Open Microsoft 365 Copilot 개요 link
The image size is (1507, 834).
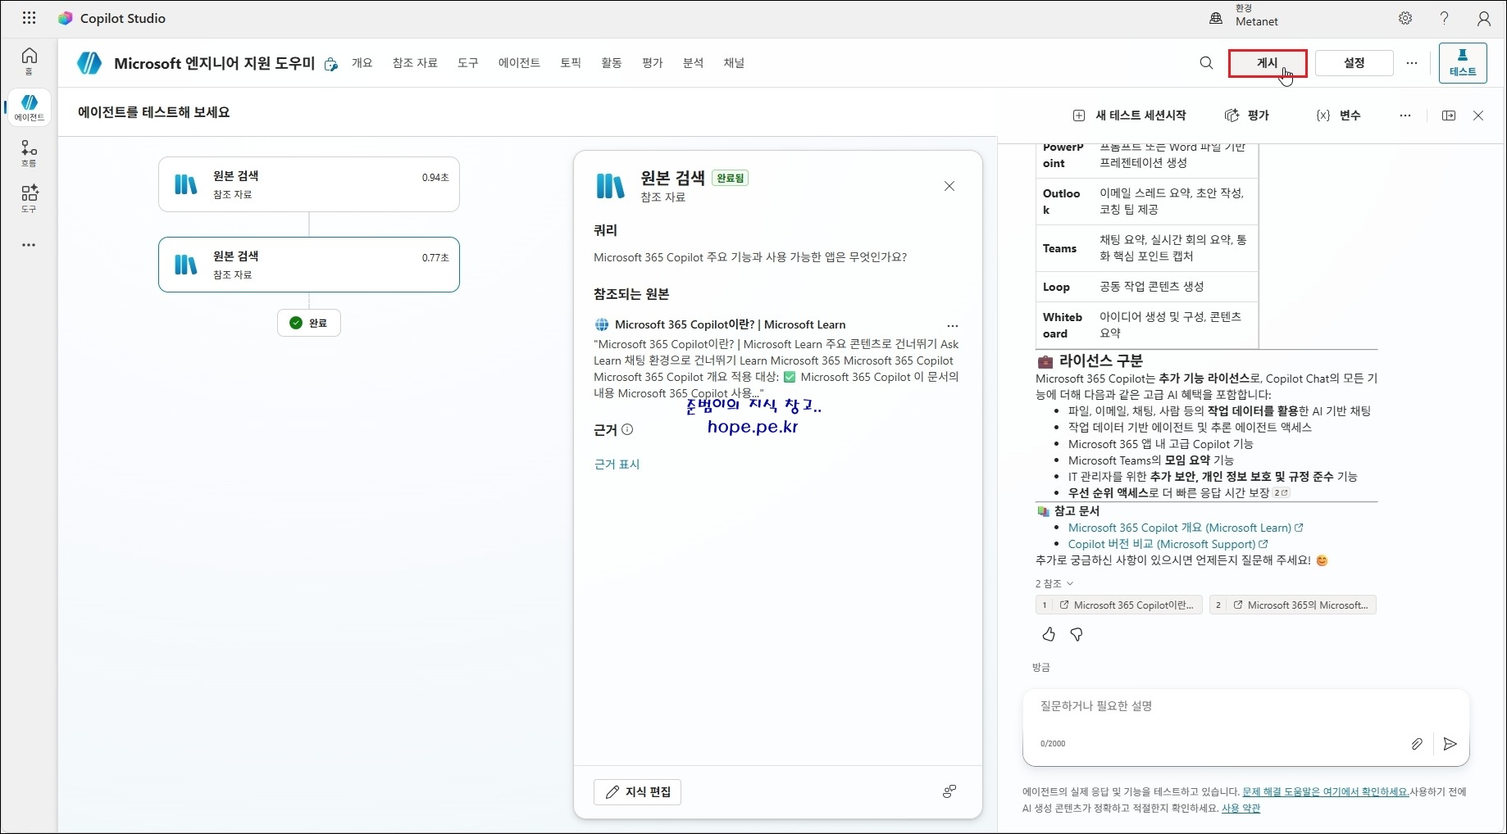1186,528
